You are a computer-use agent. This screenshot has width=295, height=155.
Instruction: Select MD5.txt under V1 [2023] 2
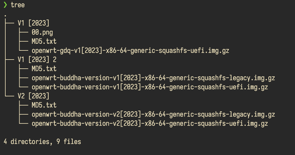[44, 69]
